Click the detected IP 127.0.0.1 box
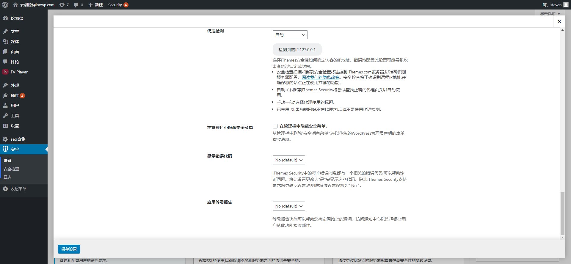This screenshot has width=571, height=264. [x=297, y=50]
